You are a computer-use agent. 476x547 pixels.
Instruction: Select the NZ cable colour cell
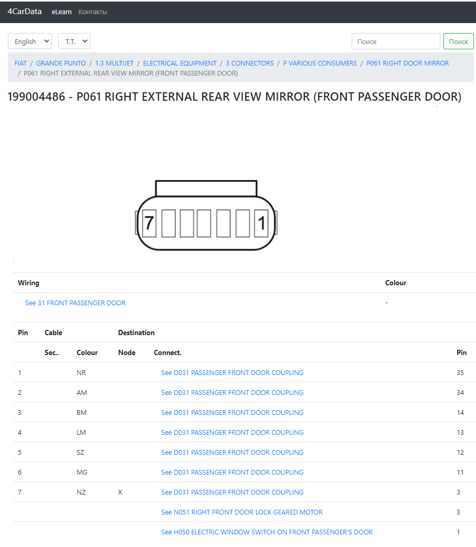tap(81, 492)
